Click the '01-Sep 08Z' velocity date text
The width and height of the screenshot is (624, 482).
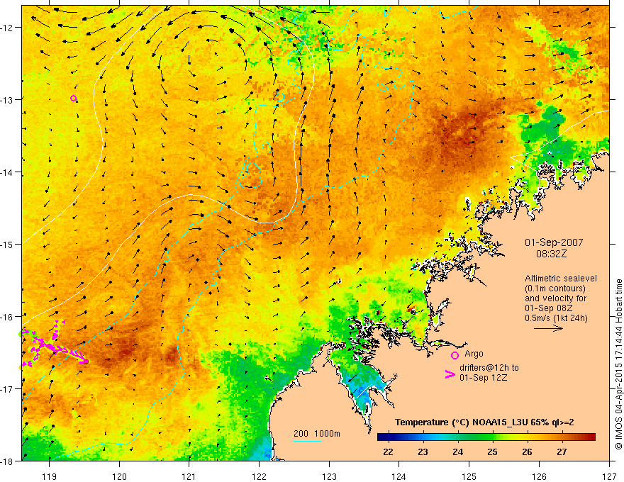point(548,308)
